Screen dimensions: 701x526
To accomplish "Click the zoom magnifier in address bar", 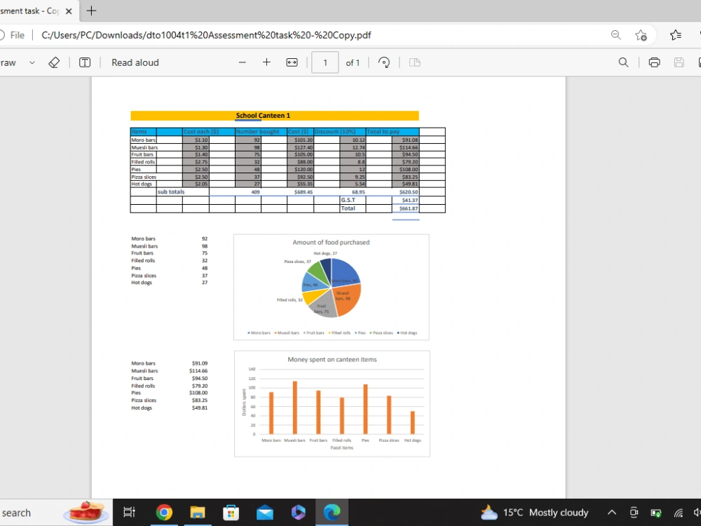I will (x=615, y=35).
